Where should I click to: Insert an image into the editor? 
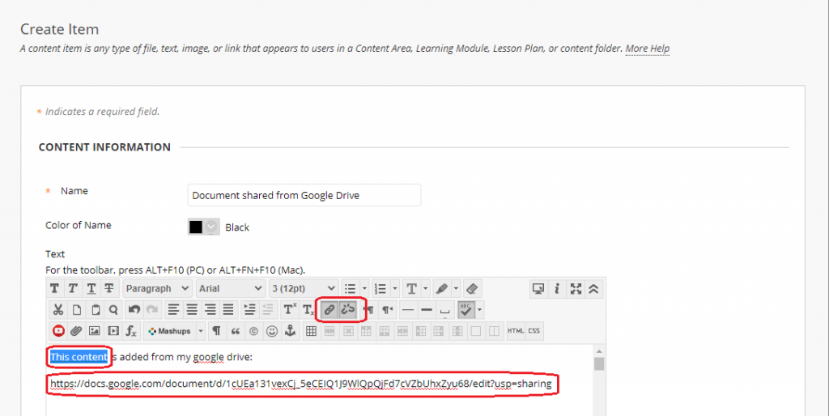pos(95,331)
